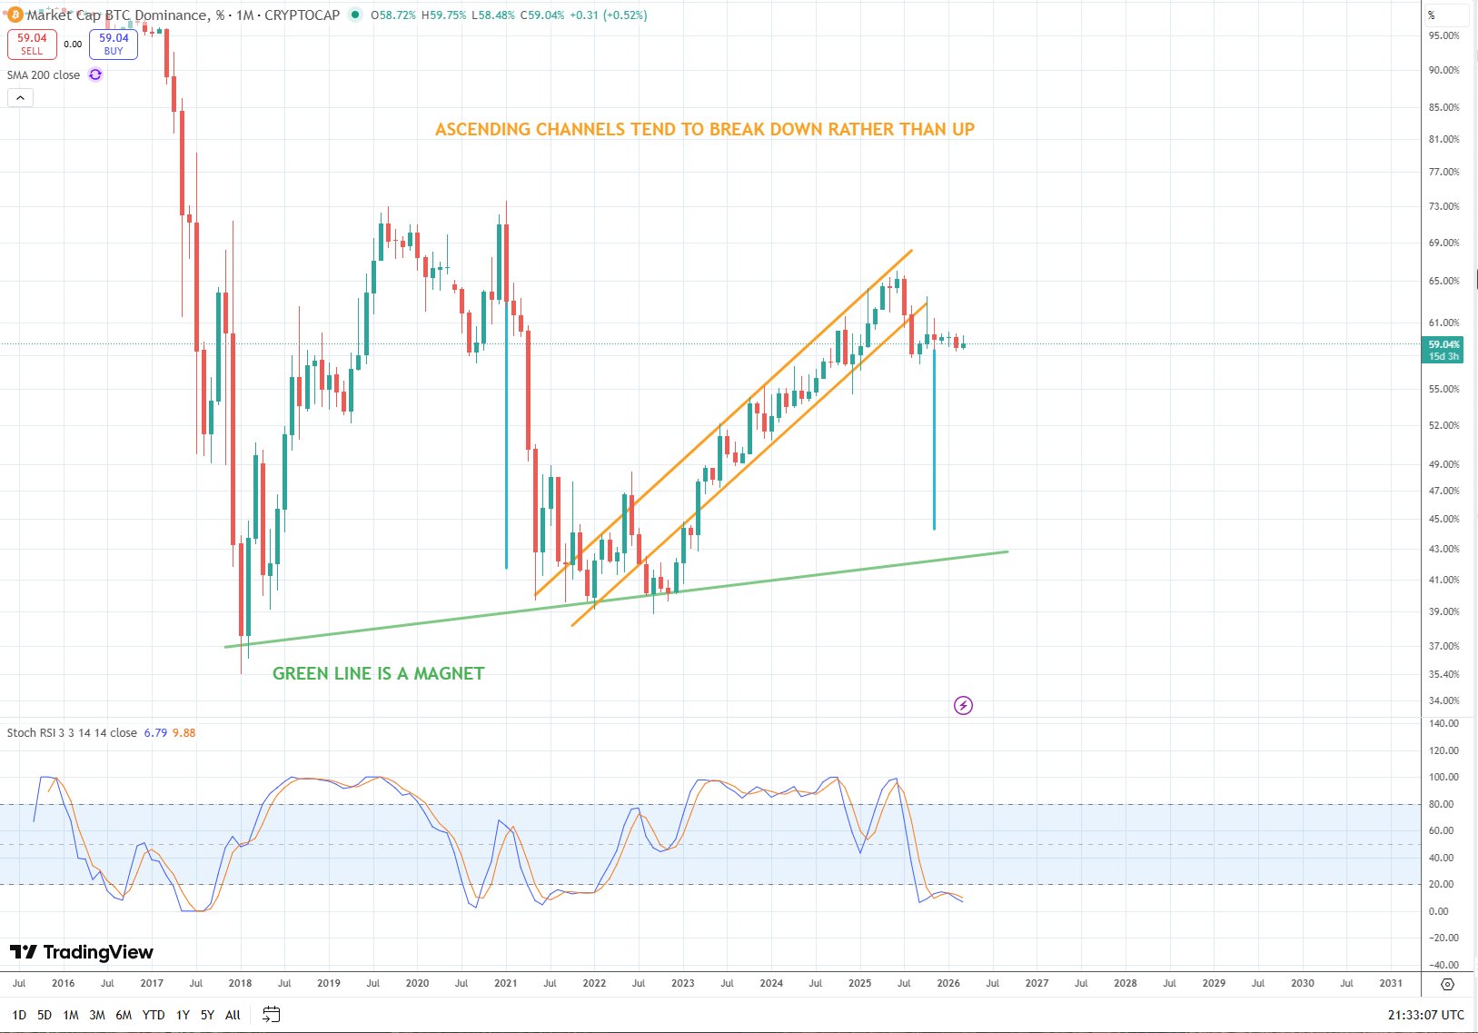Click the 140.00 Stoch RSI scale label
Image resolution: width=1478 pixels, height=1033 pixels.
pyautogui.click(x=1444, y=723)
